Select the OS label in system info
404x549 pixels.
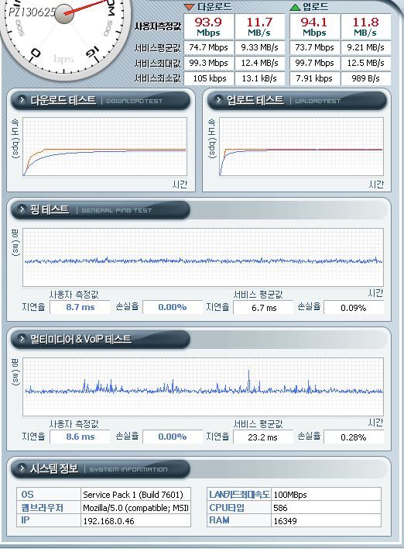[28, 495]
